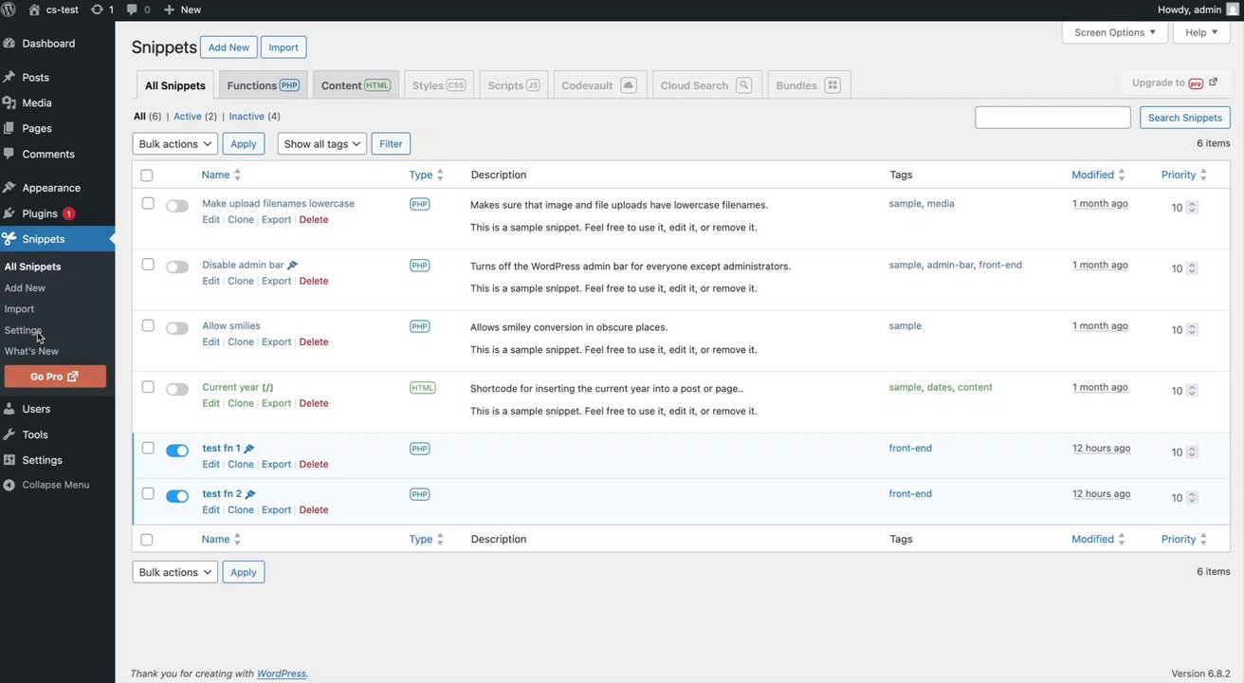Open the Plugins menu icon
1244x683 pixels.
9,213
